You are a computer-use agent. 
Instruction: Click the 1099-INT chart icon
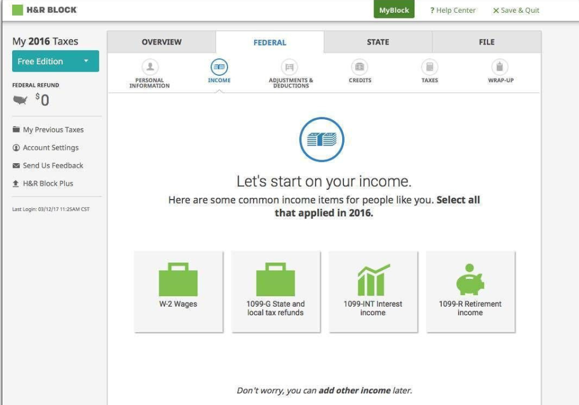pyautogui.click(x=373, y=279)
